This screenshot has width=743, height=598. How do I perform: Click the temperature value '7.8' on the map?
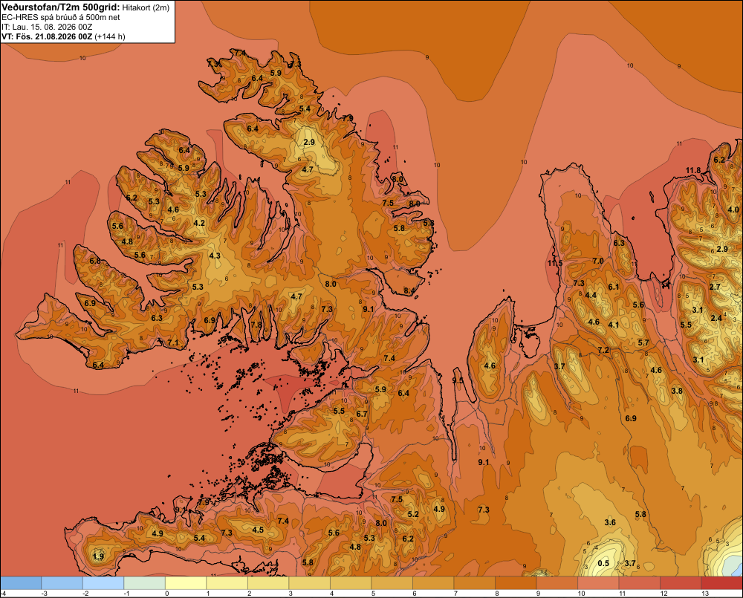(x=256, y=325)
